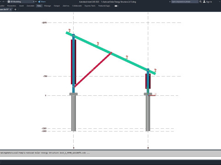
Task: Click the keyword or phrase search box
Action: coord(185,2)
